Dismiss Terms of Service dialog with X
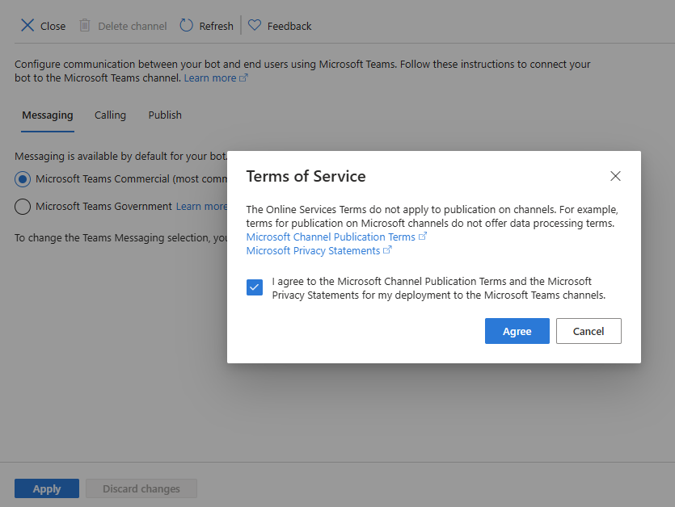Viewport: 675px width, 507px height. 615,176
